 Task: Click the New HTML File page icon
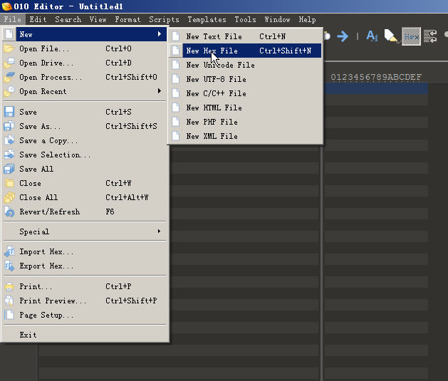176,108
